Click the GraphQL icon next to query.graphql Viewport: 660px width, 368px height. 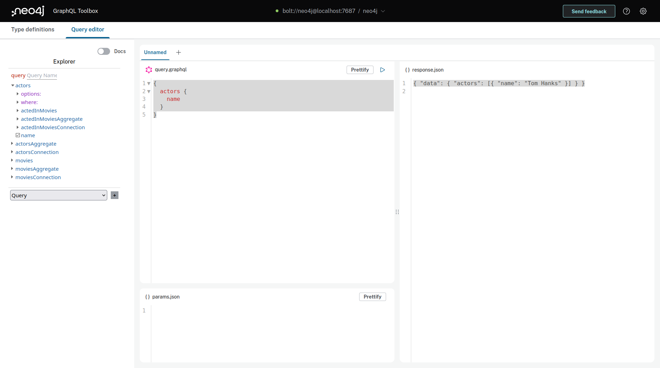pyautogui.click(x=148, y=69)
